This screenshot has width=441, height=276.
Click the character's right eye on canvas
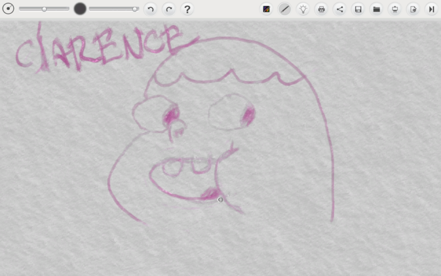(231, 113)
